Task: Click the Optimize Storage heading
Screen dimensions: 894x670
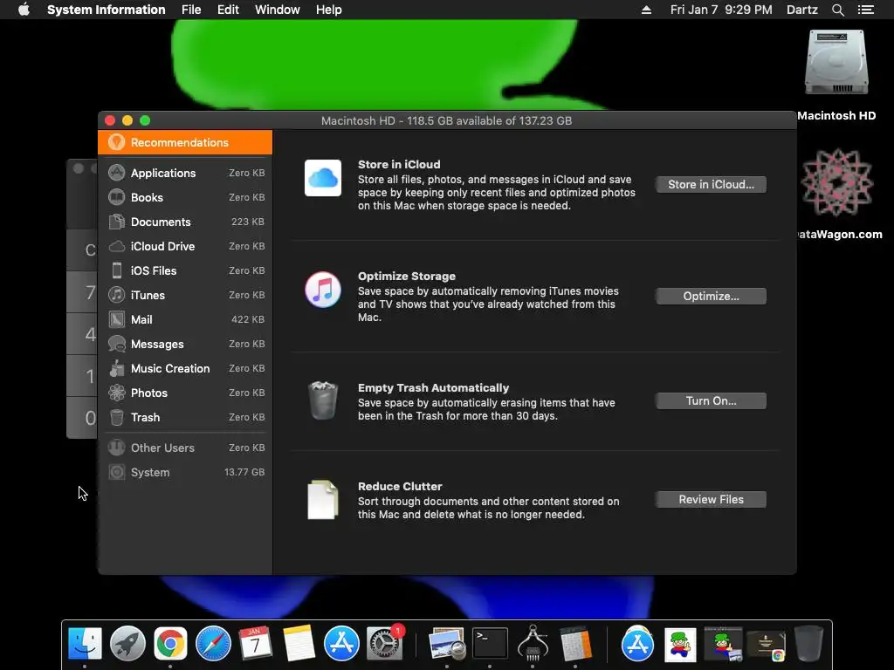Action: pyautogui.click(x=407, y=277)
